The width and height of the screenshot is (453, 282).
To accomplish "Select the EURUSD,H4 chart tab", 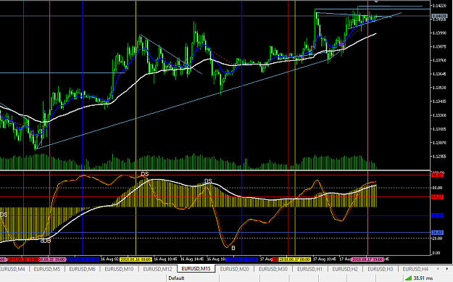I will click(415, 269).
